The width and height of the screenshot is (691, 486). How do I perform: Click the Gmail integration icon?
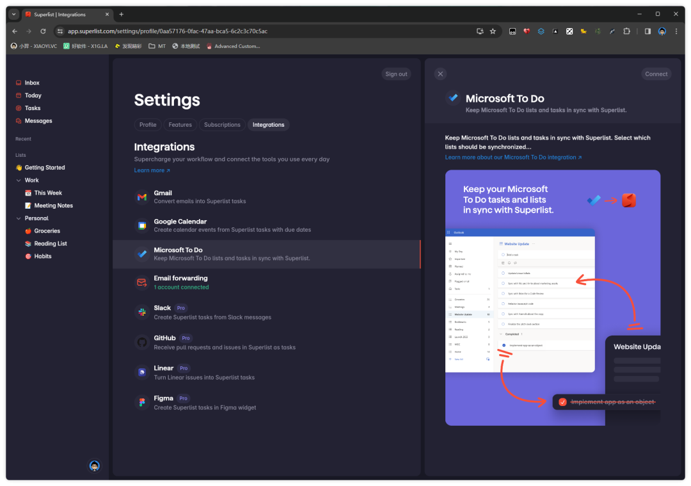[142, 197]
